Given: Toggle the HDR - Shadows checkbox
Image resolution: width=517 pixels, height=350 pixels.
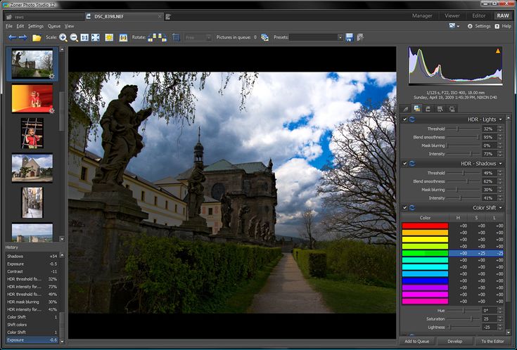Looking at the screenshot, I should point(404,163).
